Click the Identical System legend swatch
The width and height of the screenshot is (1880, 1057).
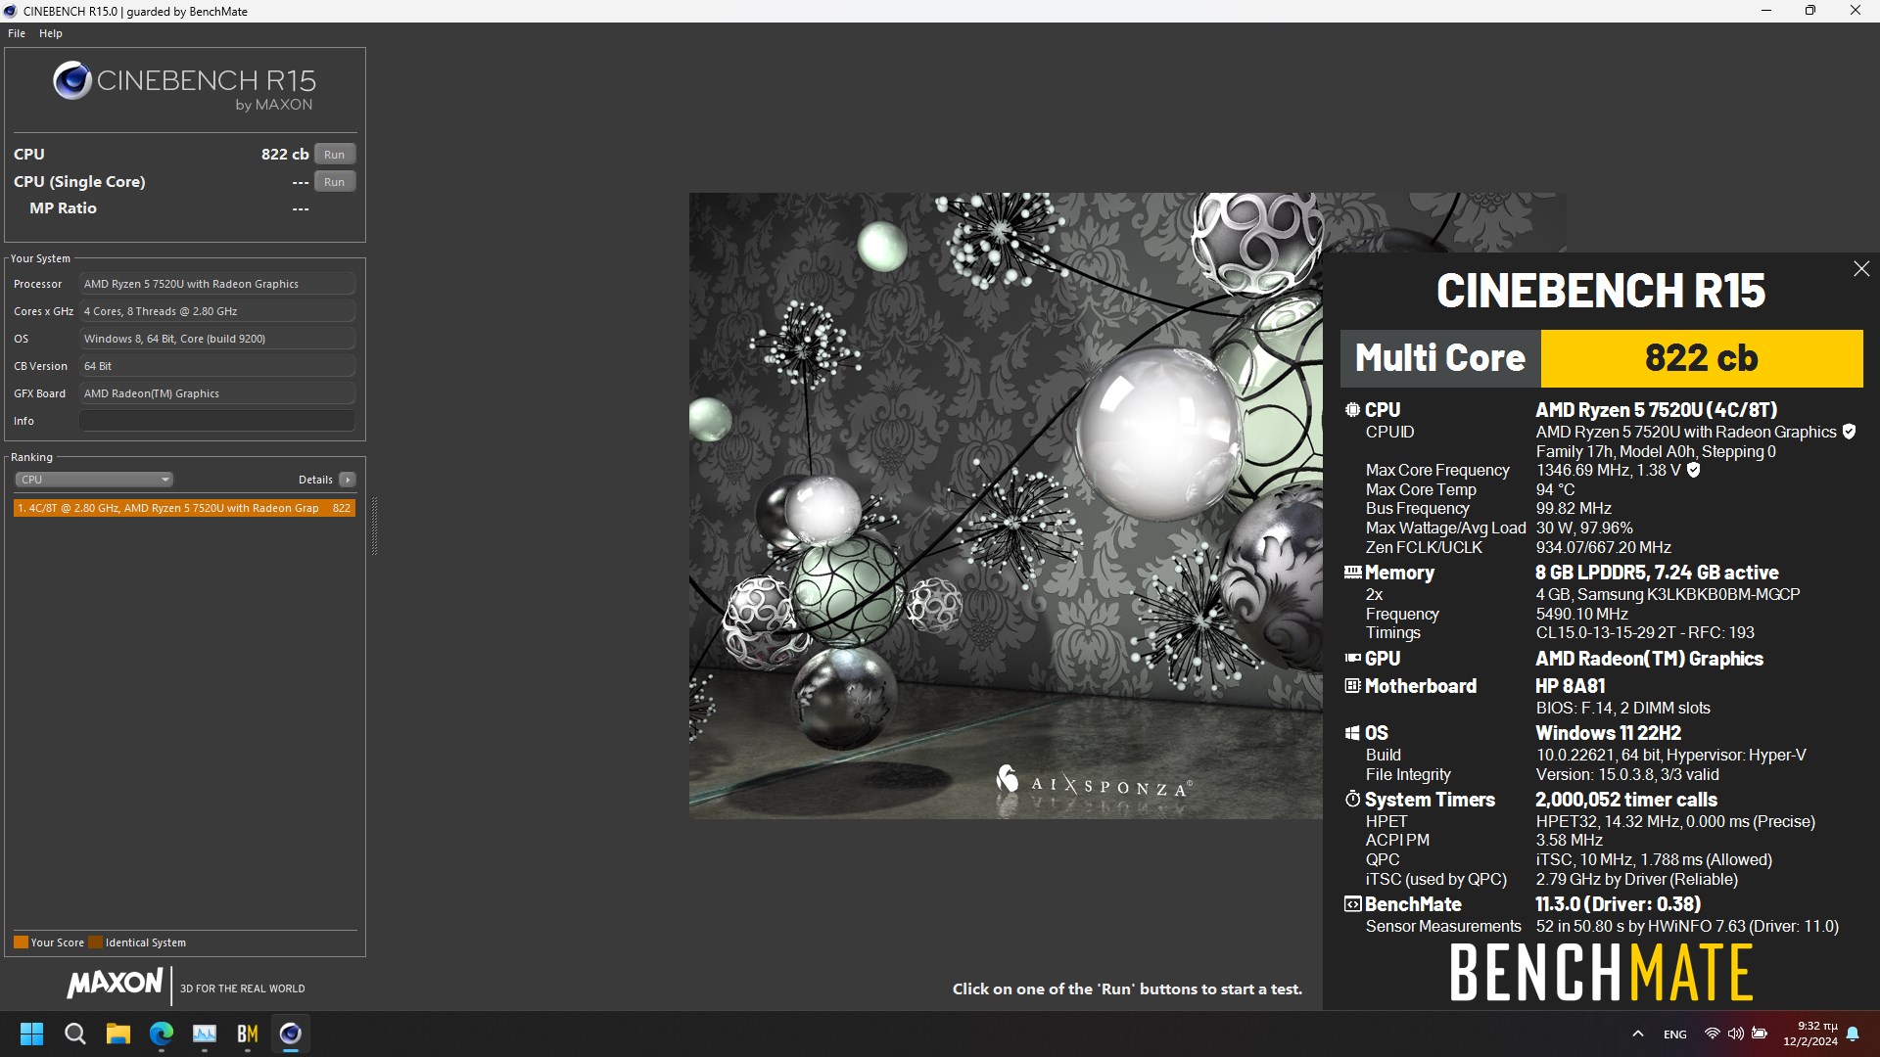coord(95,942)
